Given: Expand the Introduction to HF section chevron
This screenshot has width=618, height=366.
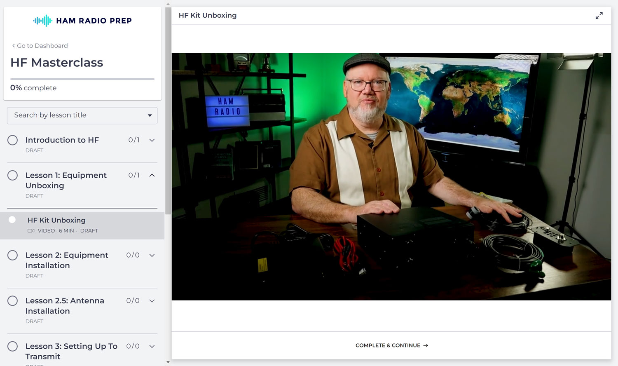Looking at the screenshot, I should coord(152,140).
